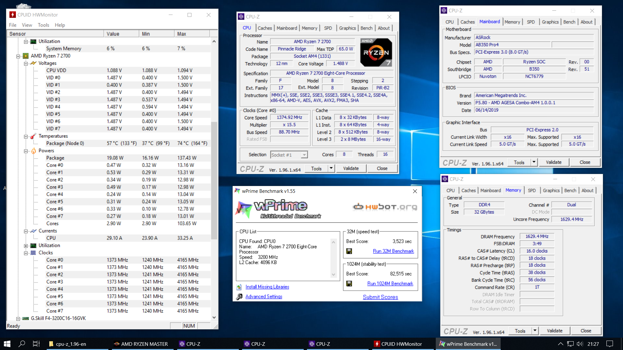623x350 pixels.
Task: Click the HWMonitor vertical scrollbar thumb
Action: coord(214,181)
